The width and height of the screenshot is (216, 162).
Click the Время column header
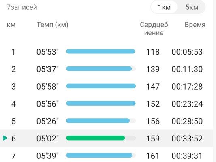[x=195, y=25]
